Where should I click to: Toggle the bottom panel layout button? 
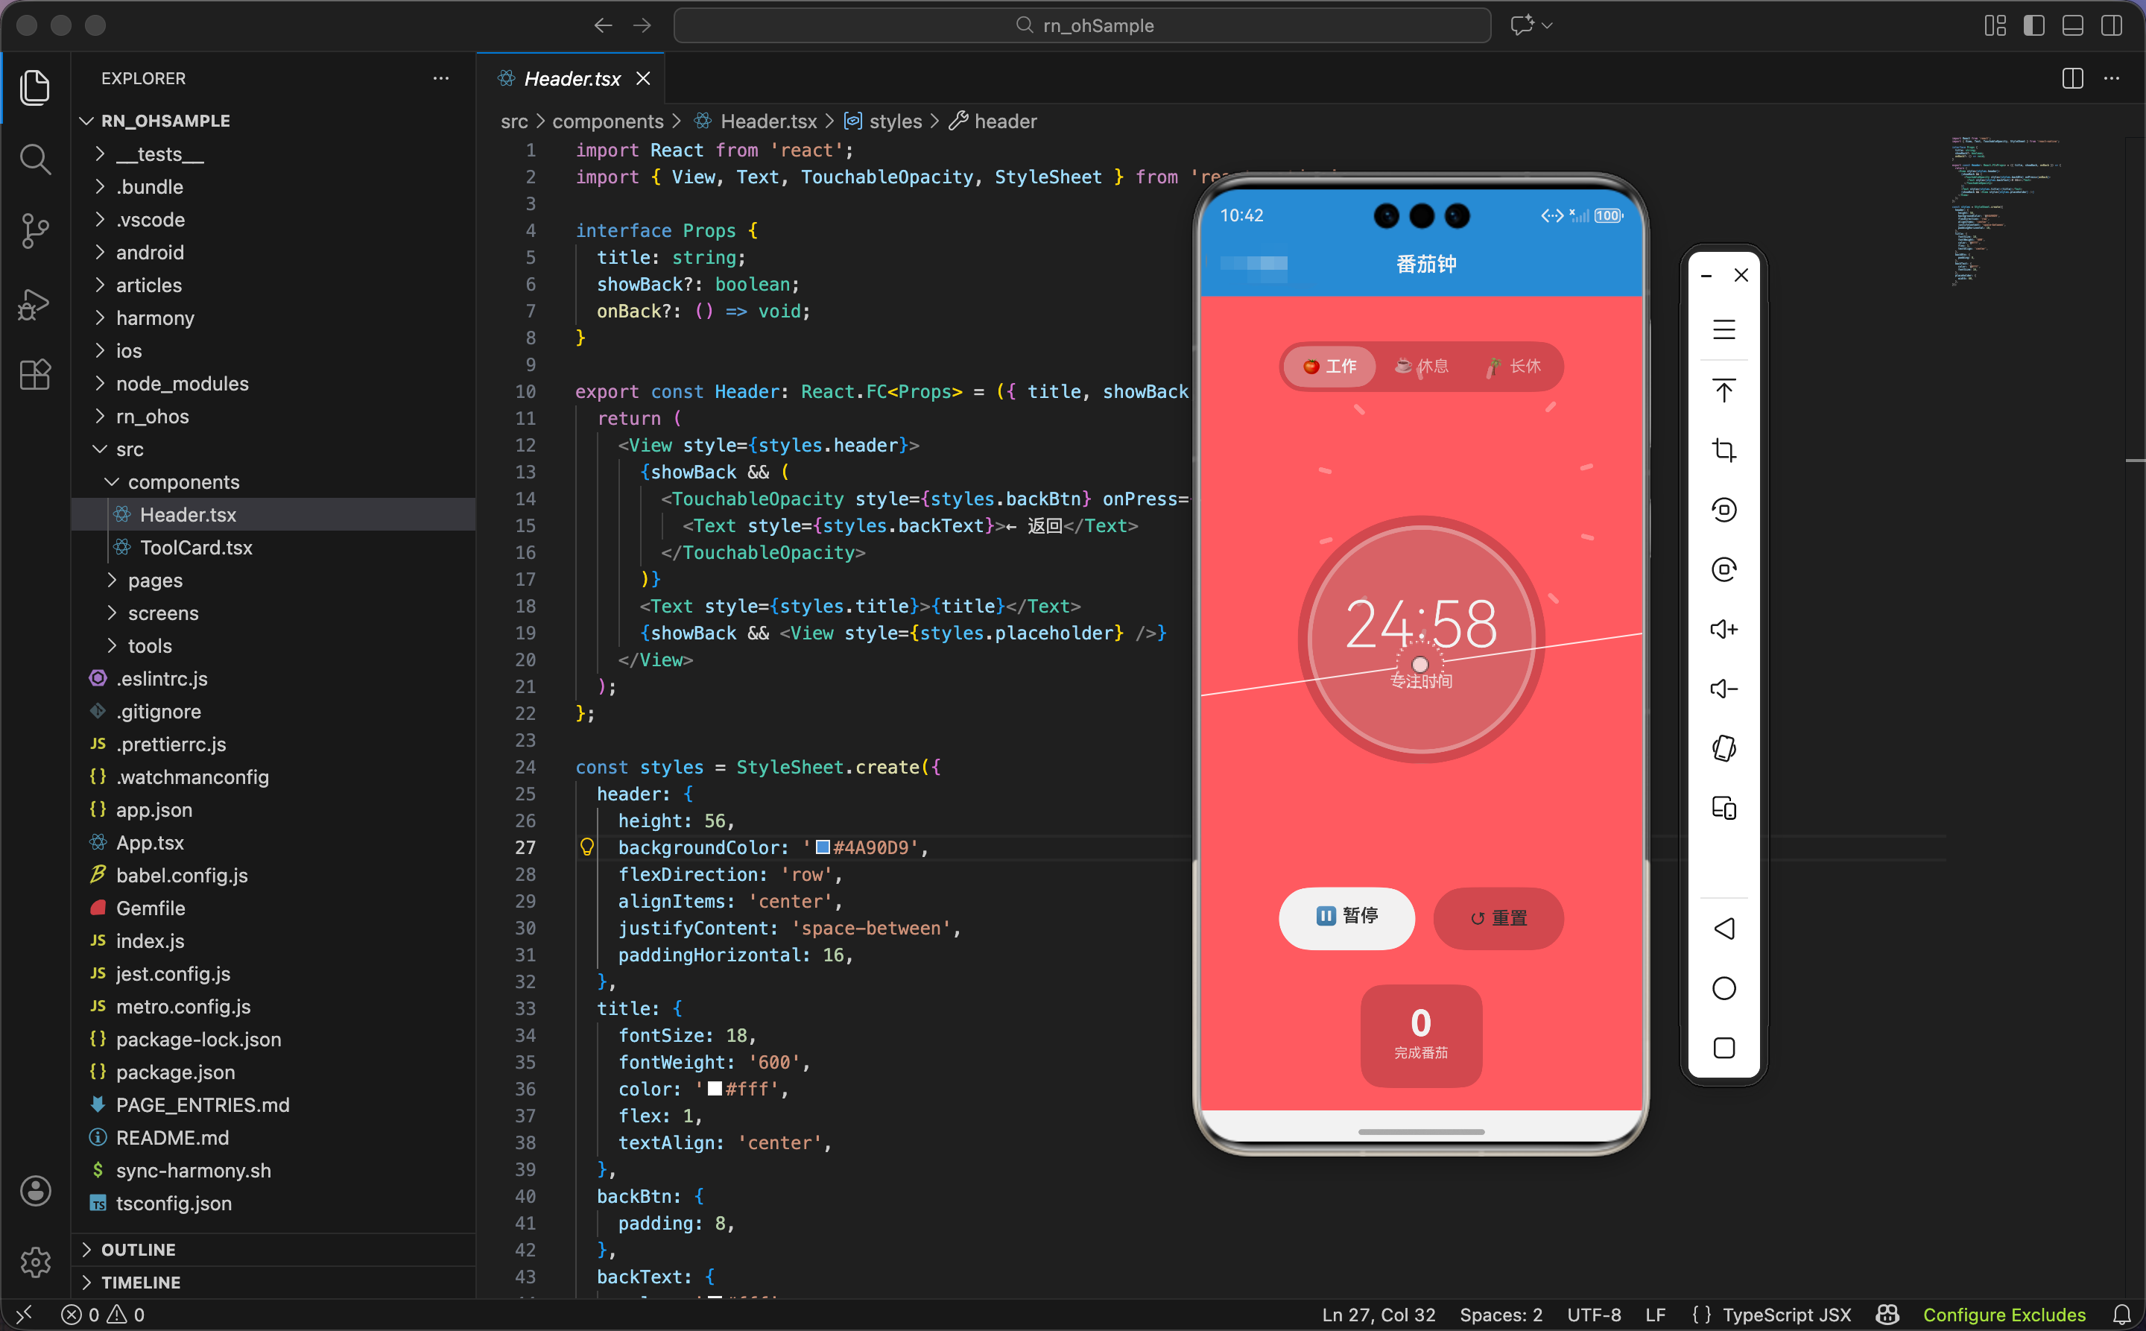pos(2073,25)
